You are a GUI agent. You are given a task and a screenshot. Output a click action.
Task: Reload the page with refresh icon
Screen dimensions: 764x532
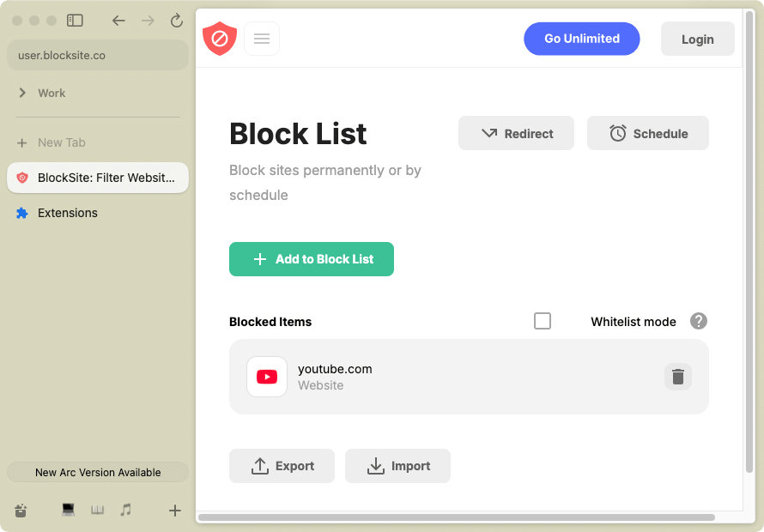[x=176, y=21]
